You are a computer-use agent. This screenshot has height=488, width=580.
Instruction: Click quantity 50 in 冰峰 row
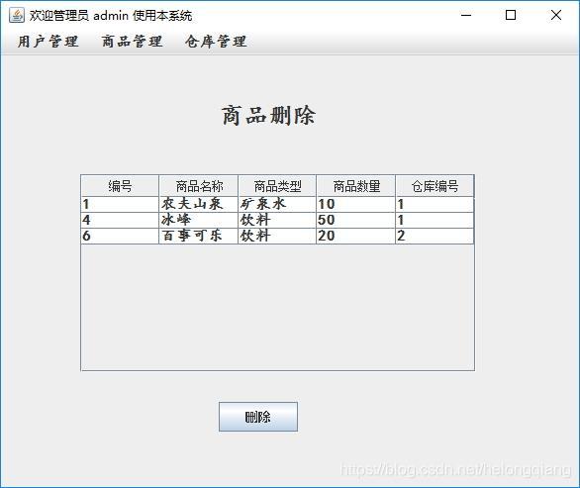(x=356, y=220)
